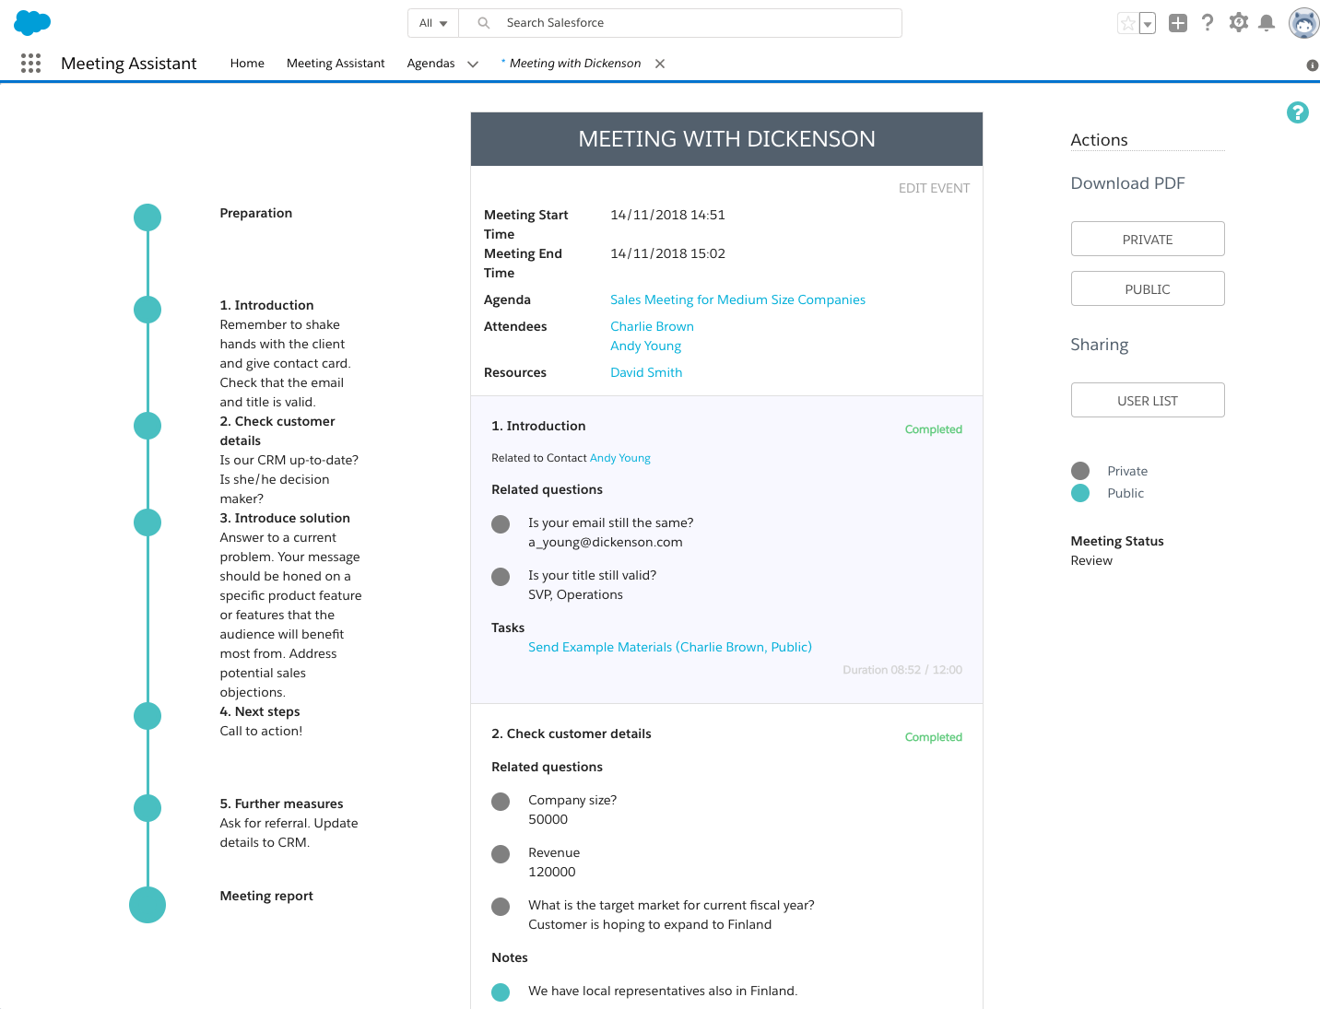Open the favorites list dropdown arrow
Screen dimensions: 1320x1009
pyautogui.click(x=1148, y=23)
